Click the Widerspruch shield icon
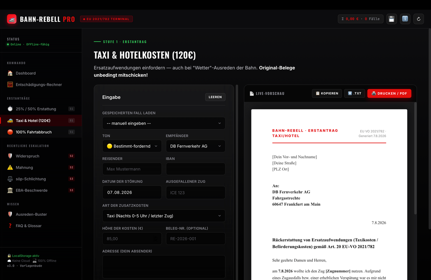The image size is (431, 280). pos(10,156)
